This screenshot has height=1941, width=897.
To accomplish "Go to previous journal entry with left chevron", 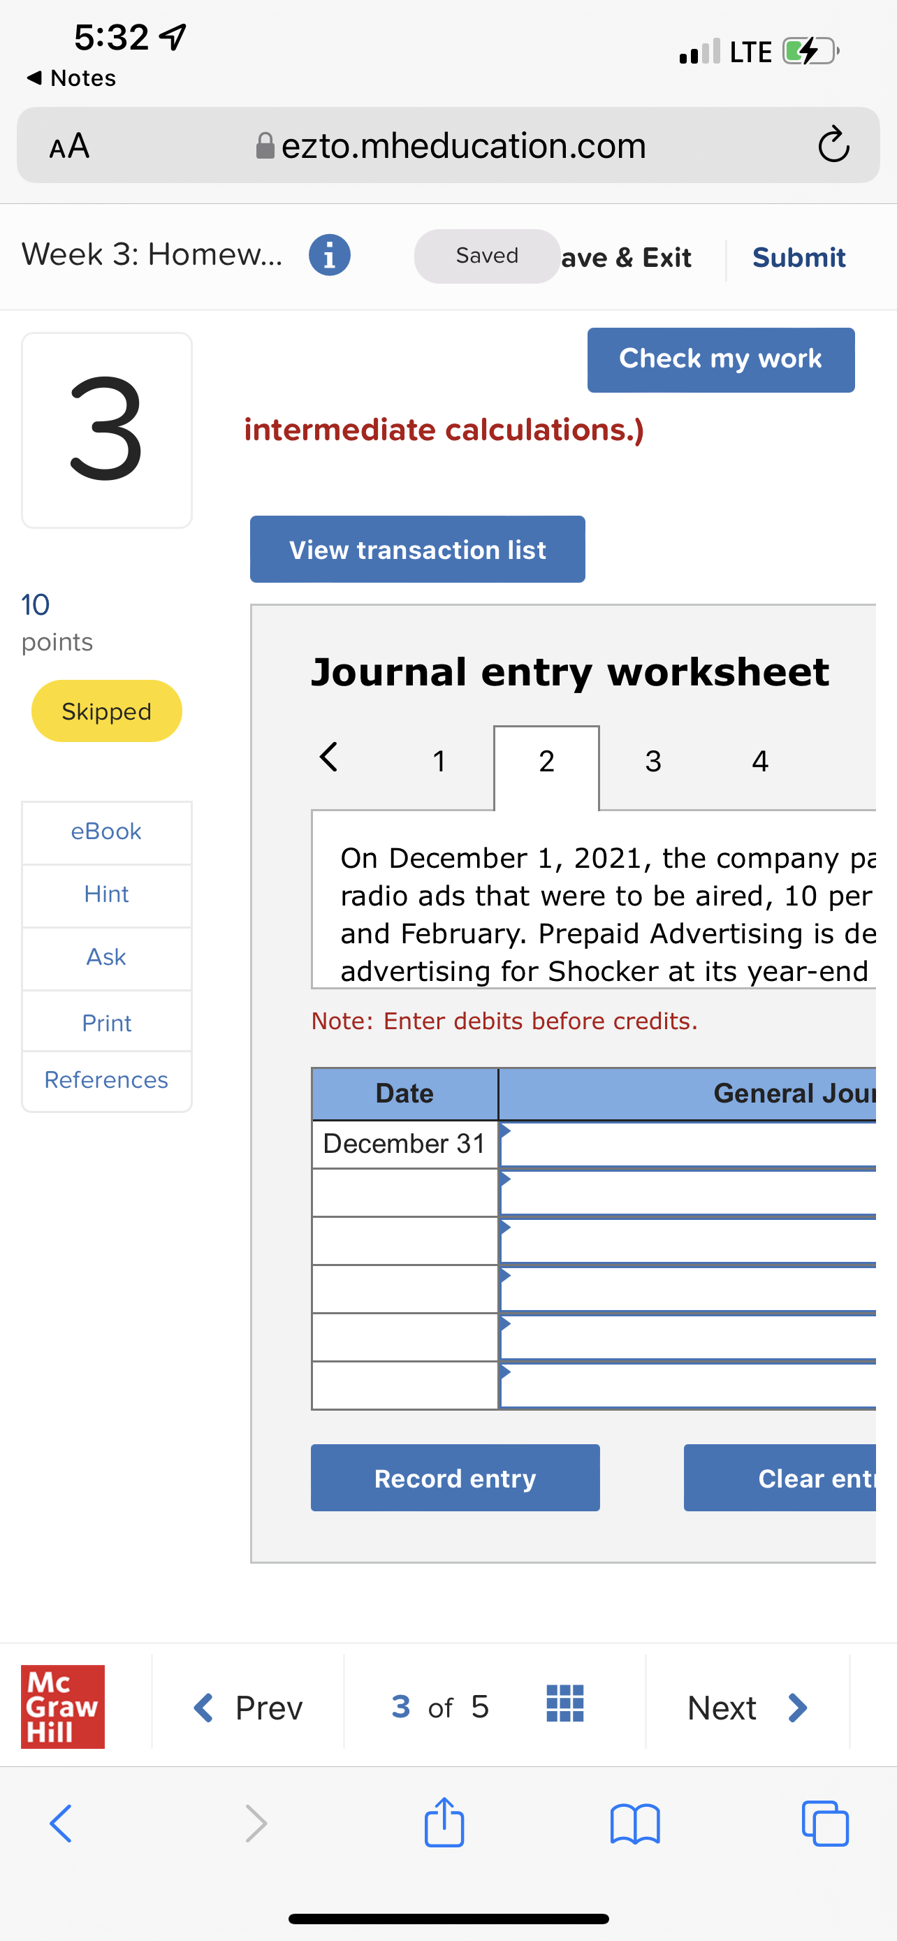I will click(329, 757).
